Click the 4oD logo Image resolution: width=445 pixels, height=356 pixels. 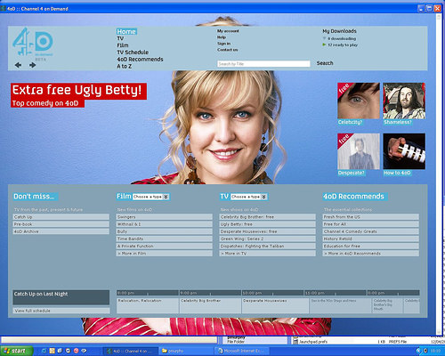tap(33, 42)
